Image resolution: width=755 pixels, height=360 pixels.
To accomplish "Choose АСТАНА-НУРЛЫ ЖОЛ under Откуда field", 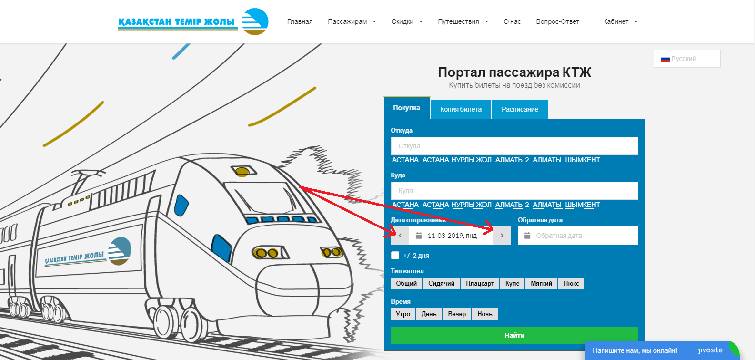I will pos(457,160).
